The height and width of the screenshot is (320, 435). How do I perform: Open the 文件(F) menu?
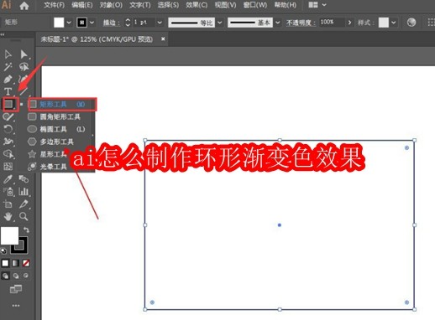[55, 5]
